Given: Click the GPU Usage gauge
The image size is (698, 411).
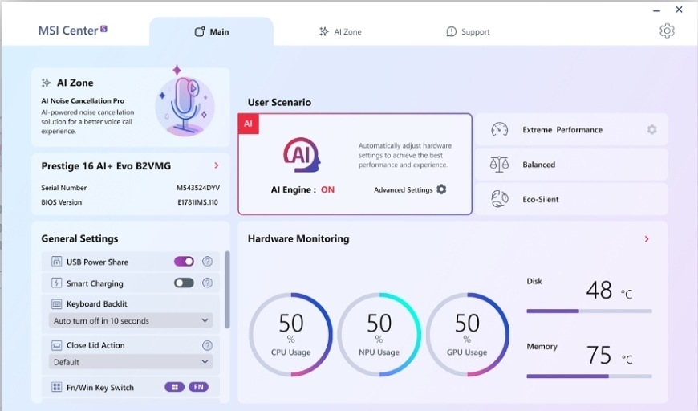Looking at the screenshot, I should tap(467, 335).
